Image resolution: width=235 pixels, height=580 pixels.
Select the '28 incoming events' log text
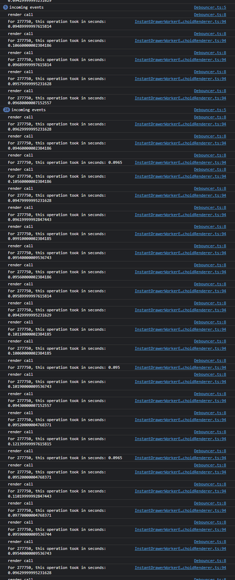tap(28, 110)
